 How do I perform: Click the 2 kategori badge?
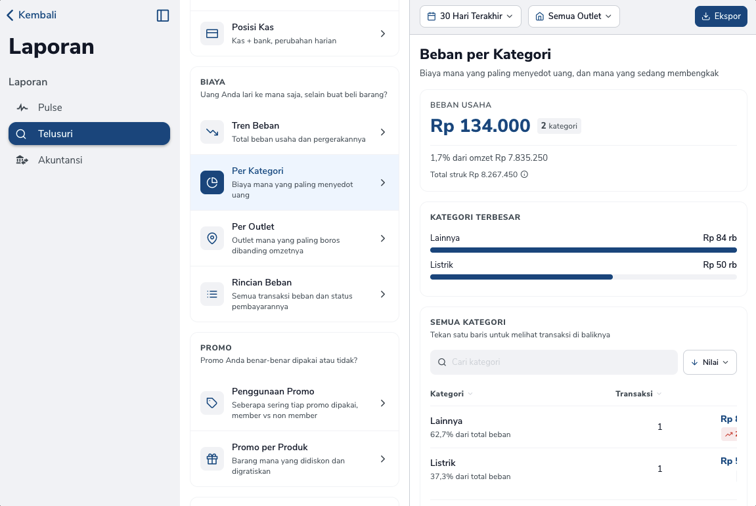pos(560,126)
